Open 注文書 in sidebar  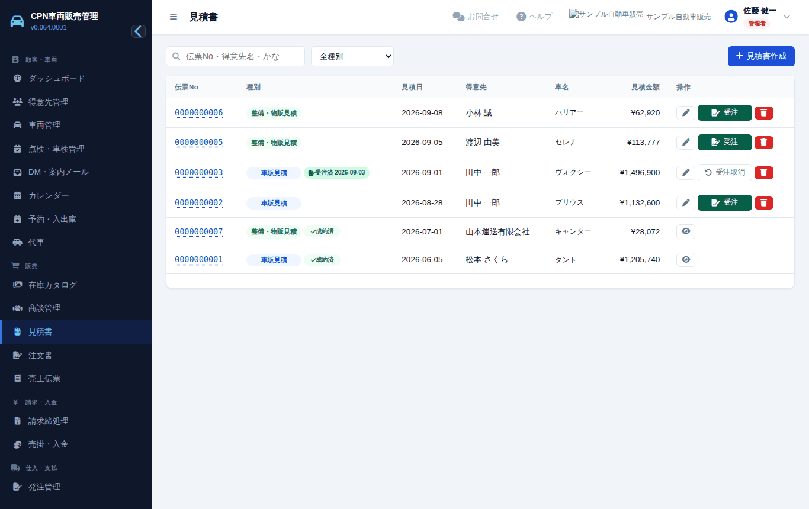76,356
